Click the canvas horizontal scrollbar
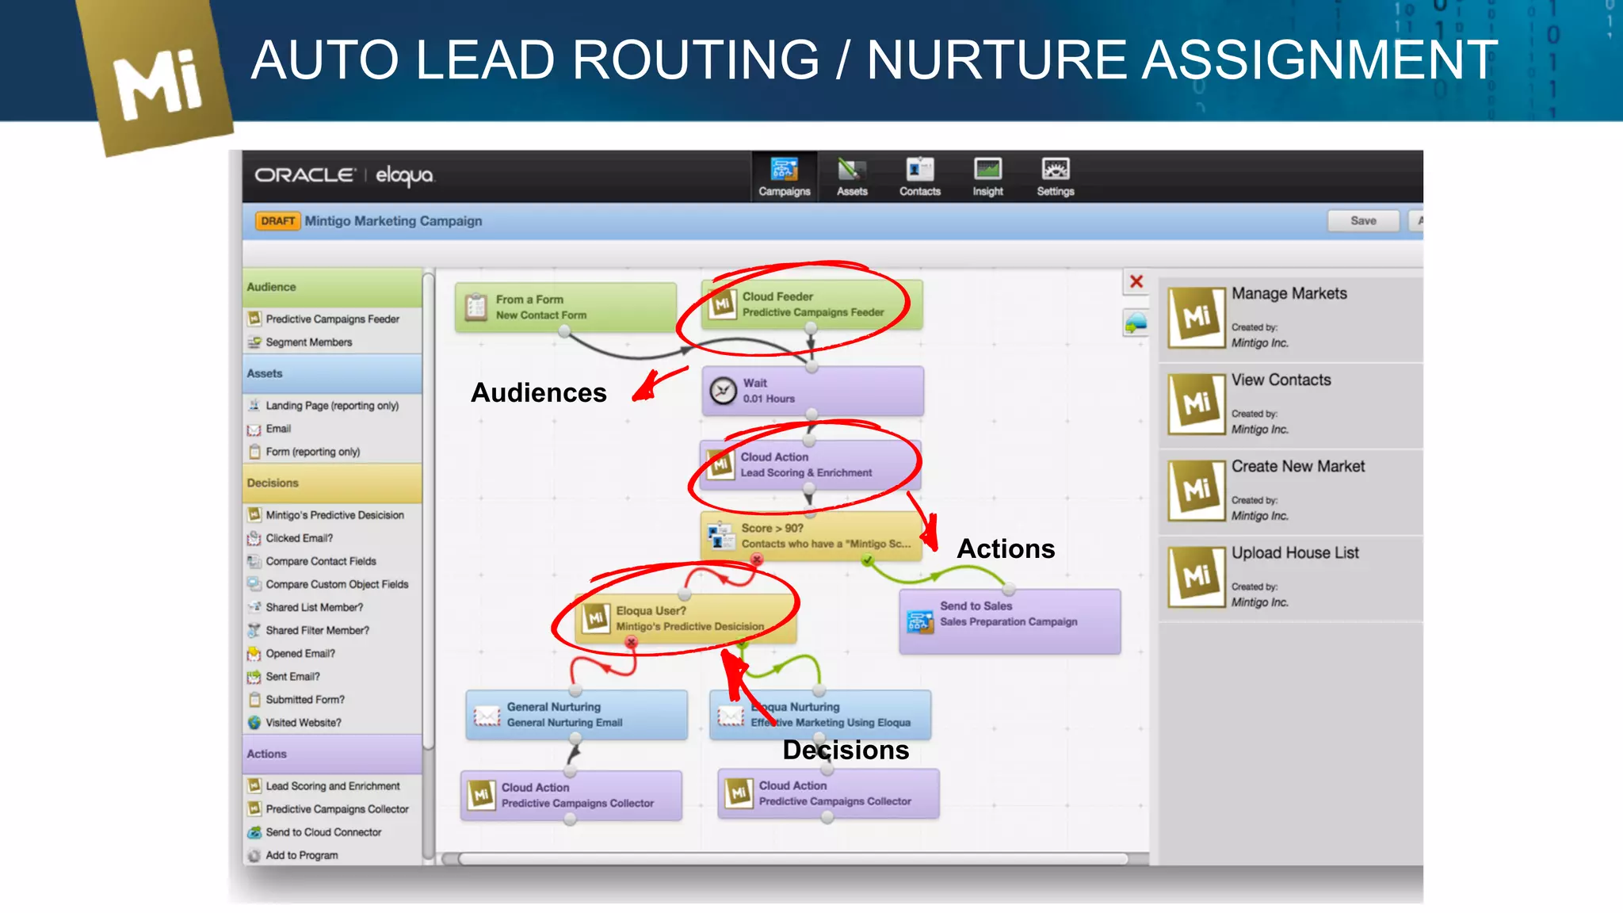This screenshot has height=913, width=1623. 792,859
